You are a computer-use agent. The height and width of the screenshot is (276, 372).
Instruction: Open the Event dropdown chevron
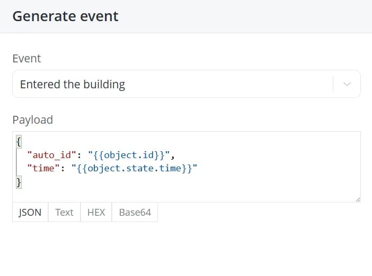(x=347, y=84)
